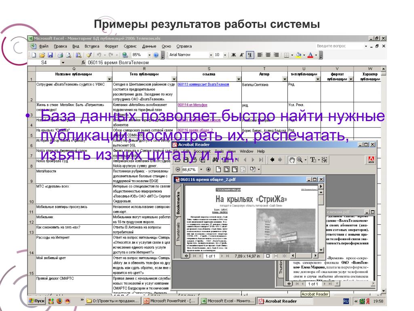The height and width of the screenshot is (311, 414).
Task: Open the Thumbnails side tab in общее_2.pdf
Action: [x=178, y=231]
